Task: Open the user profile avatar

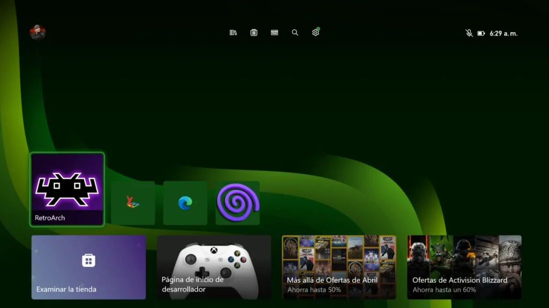Action: coord(38,33)
